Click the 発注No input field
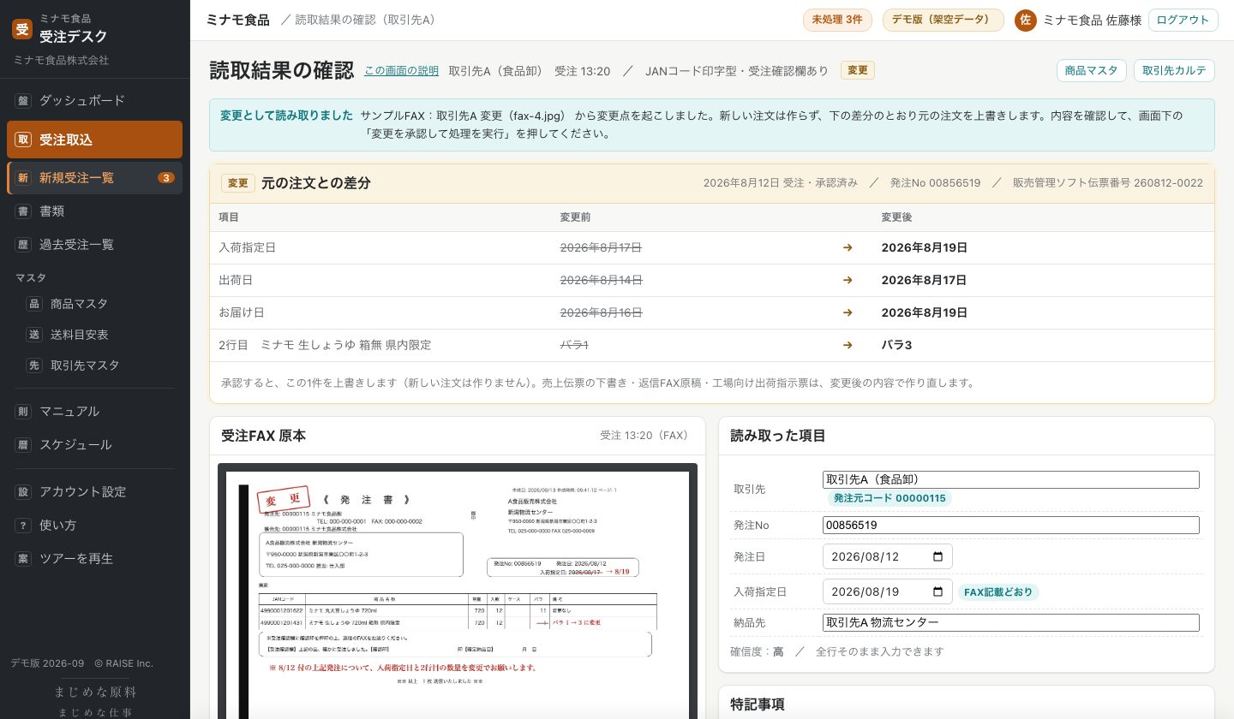 (1011, 525)
